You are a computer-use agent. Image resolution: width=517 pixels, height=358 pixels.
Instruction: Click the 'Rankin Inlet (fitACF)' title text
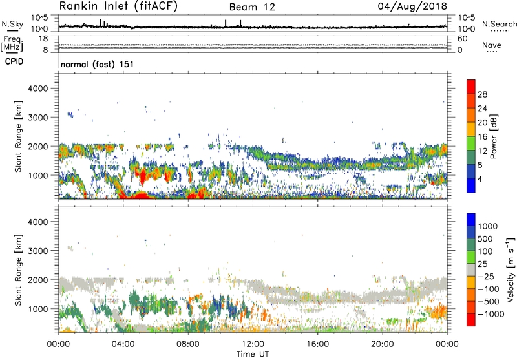click(118, 6)
